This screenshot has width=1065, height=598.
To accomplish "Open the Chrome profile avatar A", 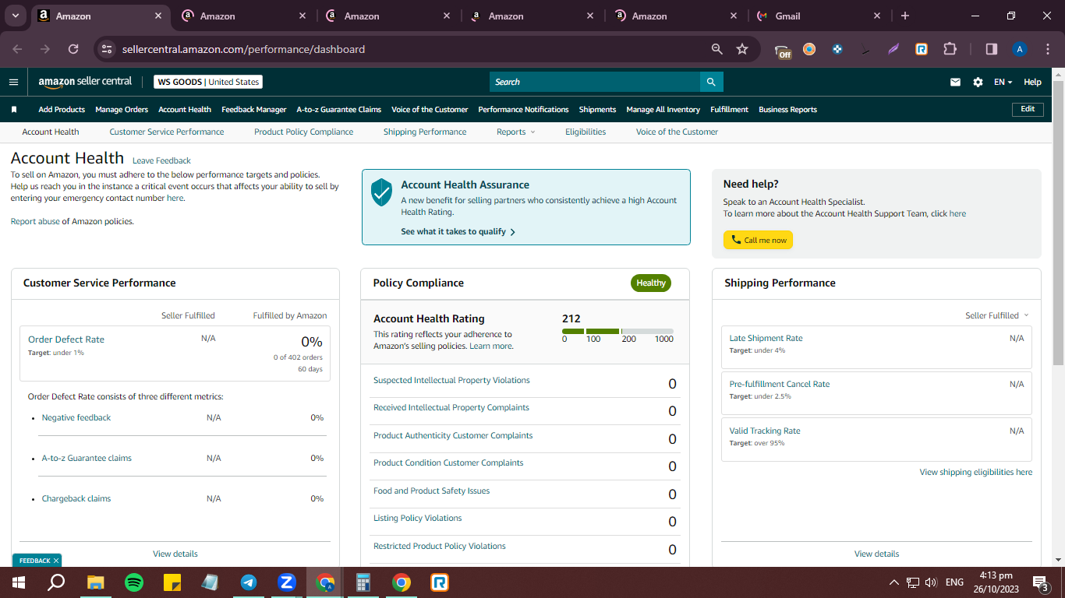I will pyautogui.click(x=1020, y=49).
